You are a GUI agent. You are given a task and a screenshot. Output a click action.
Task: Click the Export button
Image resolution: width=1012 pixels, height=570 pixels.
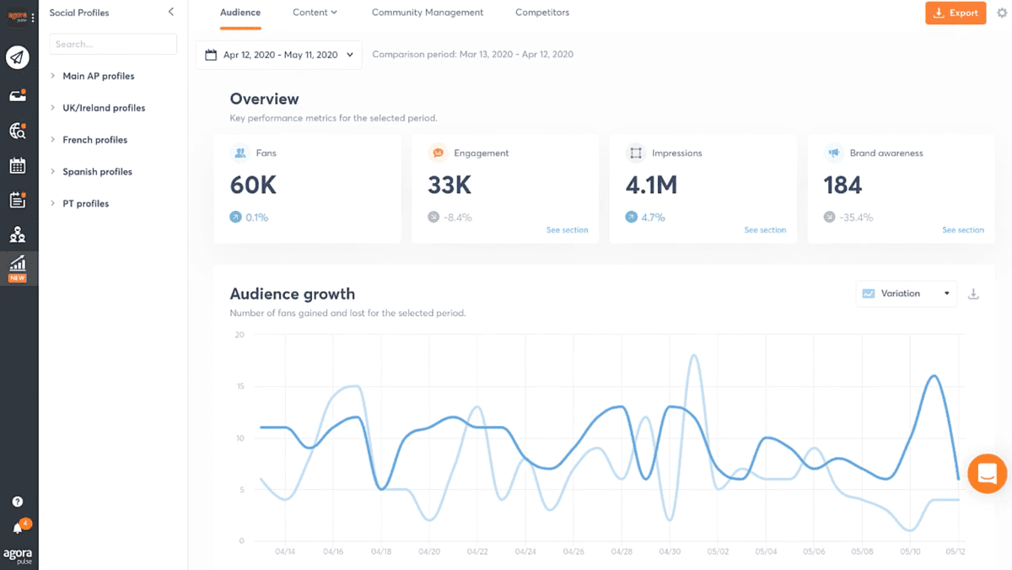(x=955, y=13)
